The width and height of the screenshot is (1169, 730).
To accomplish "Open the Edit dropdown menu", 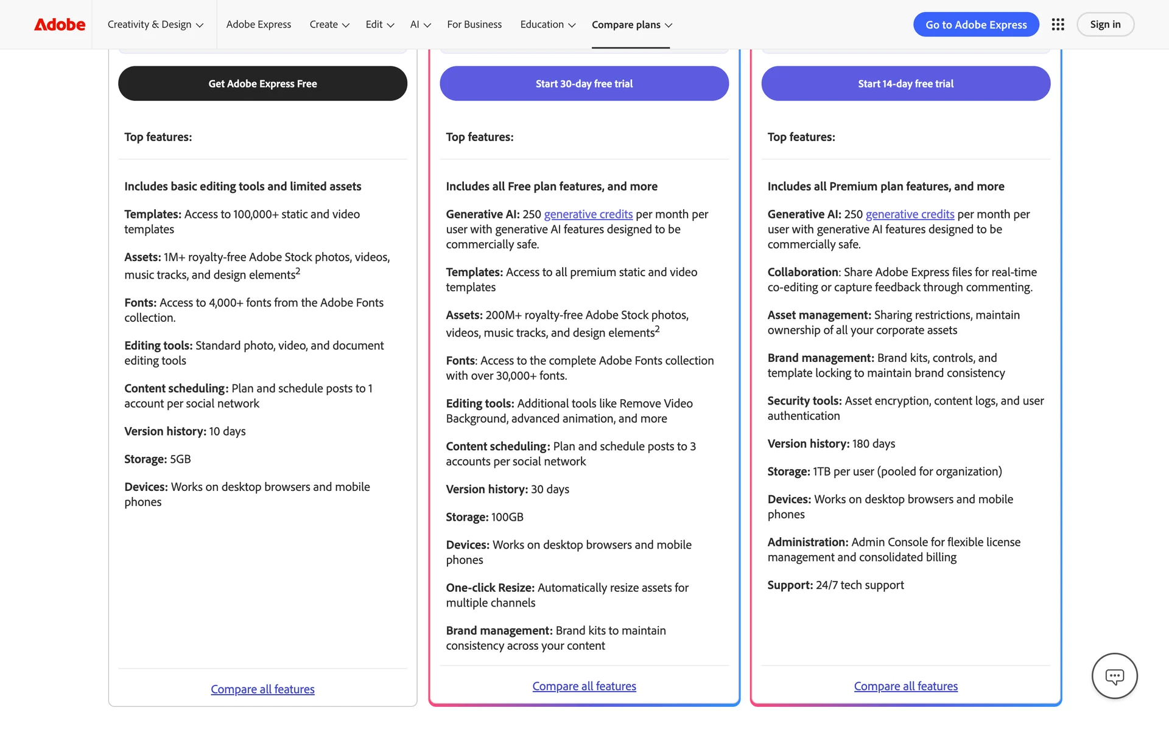I will (379, 24).
